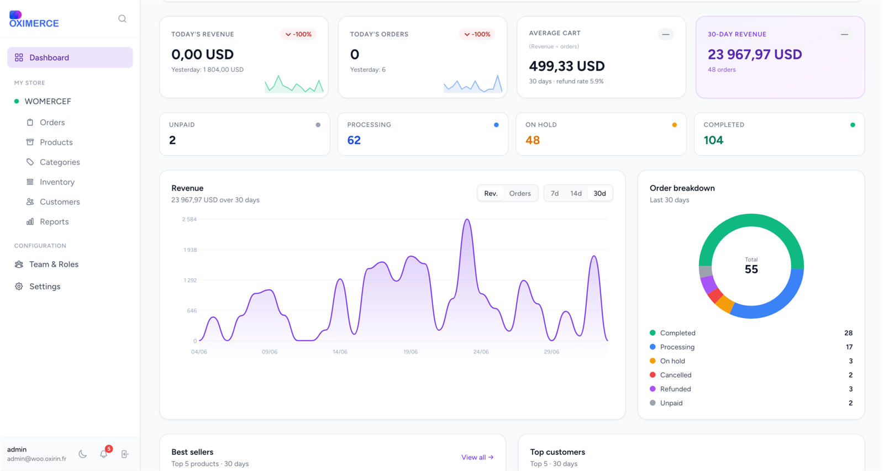Screen dimensions: 884x471
Task: Open the Dashboard page
Action: [70, 57]
